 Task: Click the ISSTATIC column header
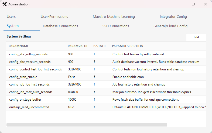pyautogui.click(x=100, y=46)
